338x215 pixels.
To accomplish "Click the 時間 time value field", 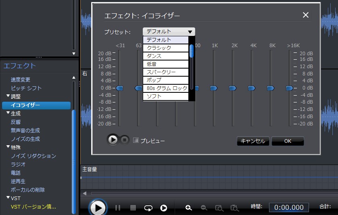I will tap(289, 207).
